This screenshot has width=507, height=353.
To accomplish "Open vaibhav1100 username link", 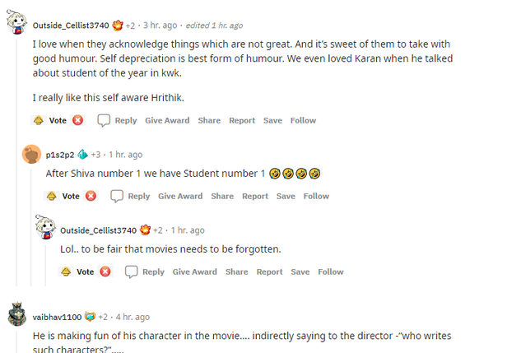I will pyautogui.click(x=57, y=317).
